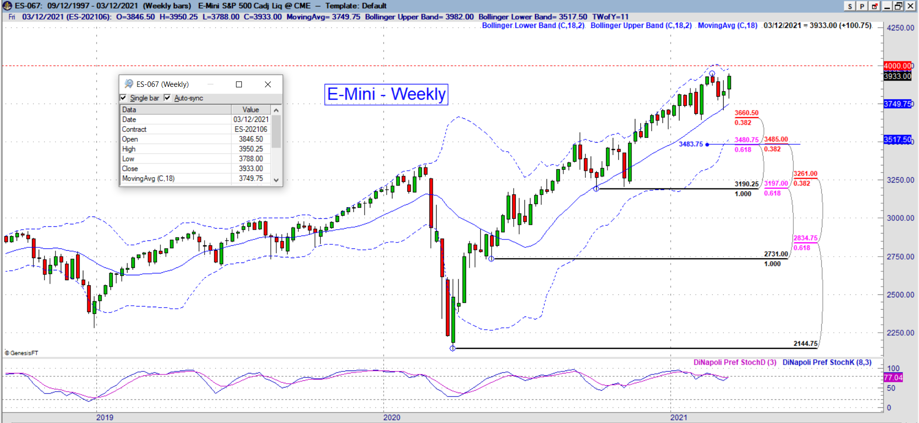919x423 pixels.
Task: Click the circle anchor at 2731.00 line start
Action: pyautogui.click(x=491, y=259)
